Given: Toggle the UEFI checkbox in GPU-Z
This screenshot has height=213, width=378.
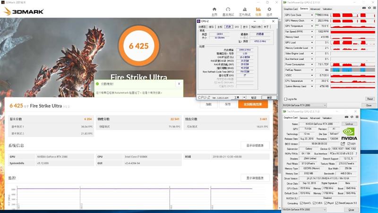Looking at the screenshot, I should click(349, 144).
